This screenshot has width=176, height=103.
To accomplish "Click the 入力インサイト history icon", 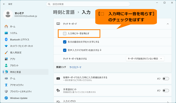I will [x=58, y=101].
